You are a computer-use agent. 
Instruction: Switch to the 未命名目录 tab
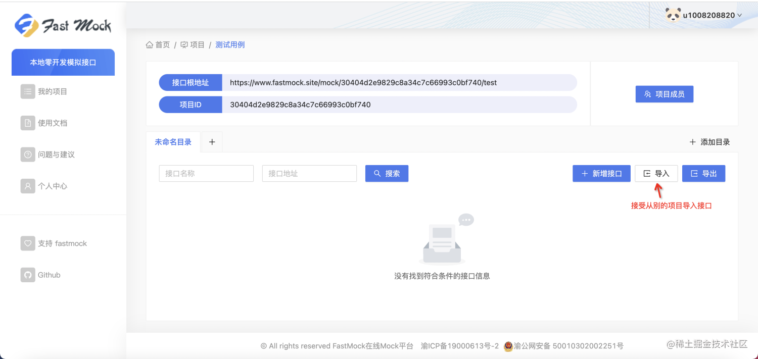click(173, 142)
